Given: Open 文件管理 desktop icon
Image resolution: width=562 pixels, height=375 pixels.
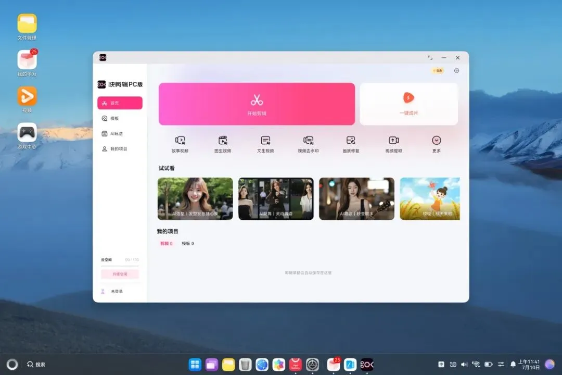Looking at the screenshot, I should (27, 27).
